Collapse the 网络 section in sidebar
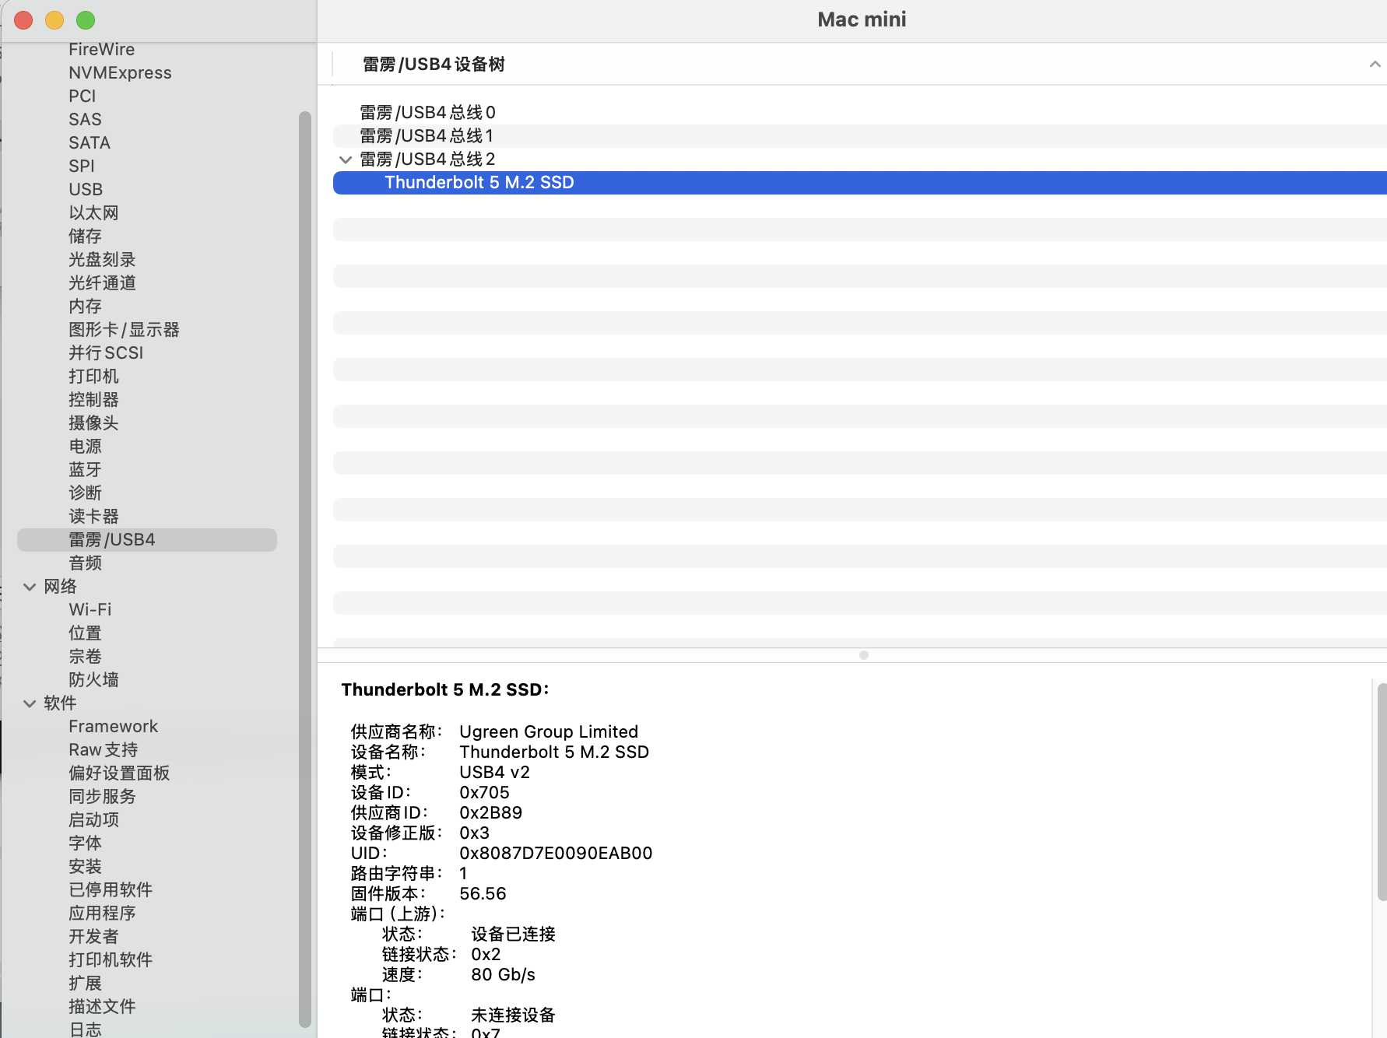Viewport: 1387px width, 1038px height. (x=30, y=587)
